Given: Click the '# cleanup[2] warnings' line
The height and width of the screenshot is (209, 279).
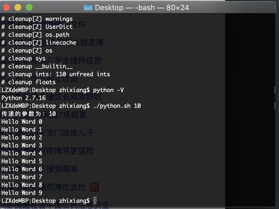Looking at the screenshot, I should pos(37,19).
